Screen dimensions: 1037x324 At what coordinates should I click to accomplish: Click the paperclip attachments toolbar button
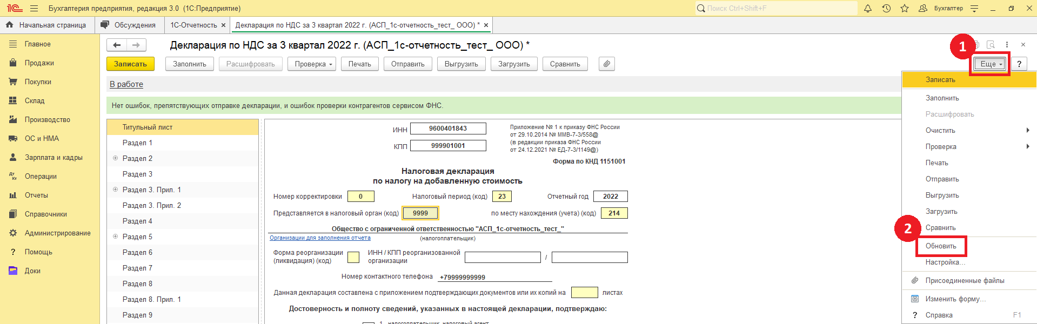[x=607, y=64]
